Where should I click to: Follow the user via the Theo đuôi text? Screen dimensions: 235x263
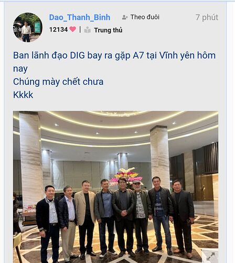click(x=145, y=17)
